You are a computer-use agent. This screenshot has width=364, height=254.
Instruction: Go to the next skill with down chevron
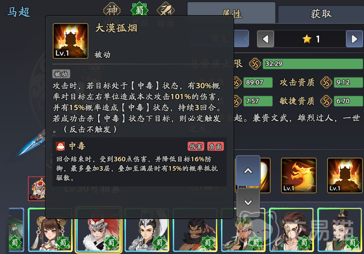tap(248, 203)
